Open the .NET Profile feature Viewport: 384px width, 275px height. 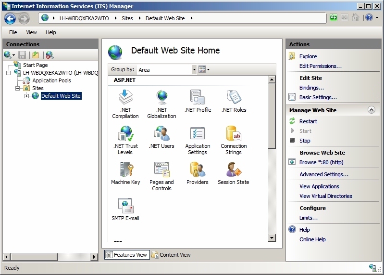pyautogui.click(x=198, y=101)
